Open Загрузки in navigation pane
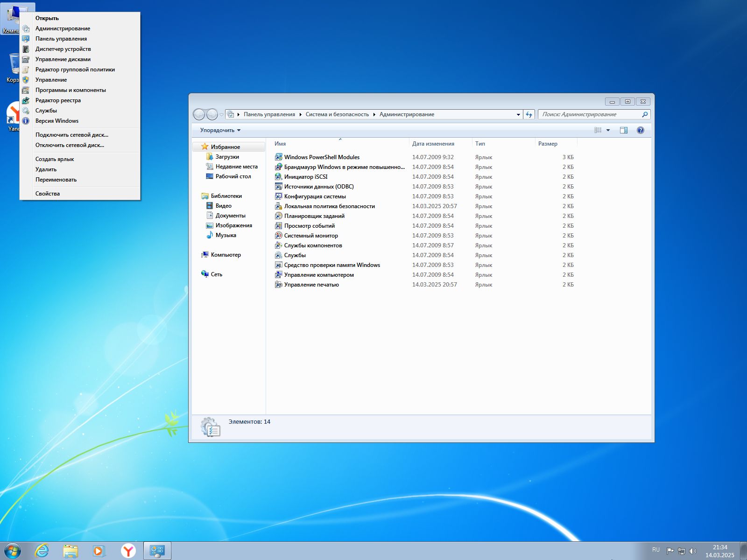This screenshot has width=747, height=560. point(227,157)
